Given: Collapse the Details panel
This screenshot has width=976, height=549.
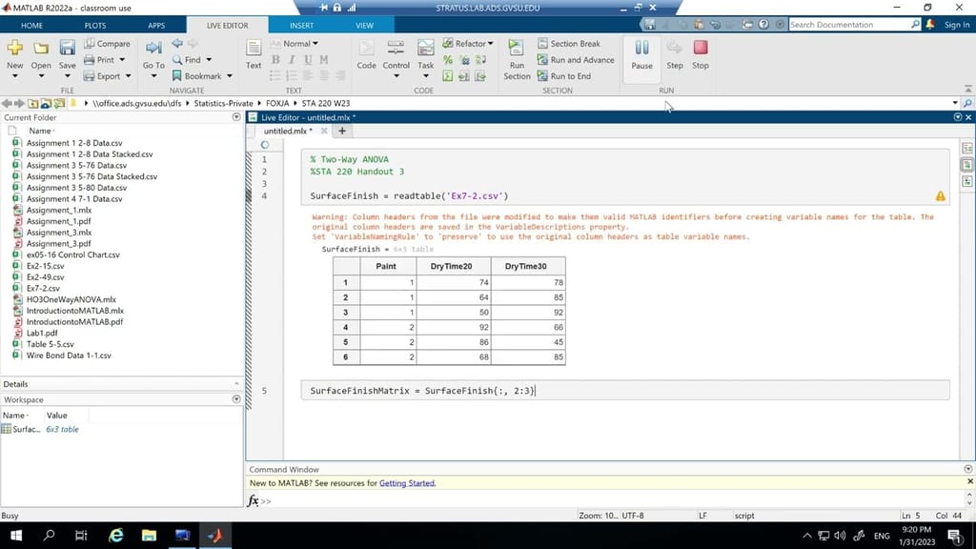Looking at the screenshot, I should click(x=236, y=383).
